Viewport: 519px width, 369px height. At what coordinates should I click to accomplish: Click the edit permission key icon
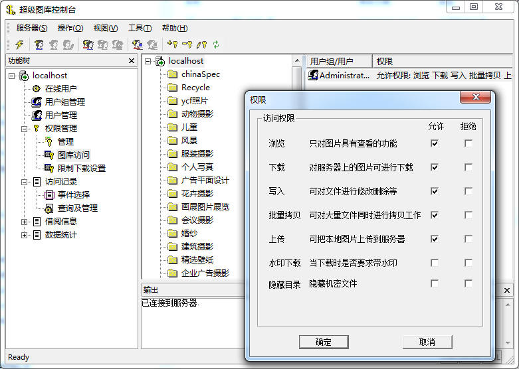(x=201, y=44)
